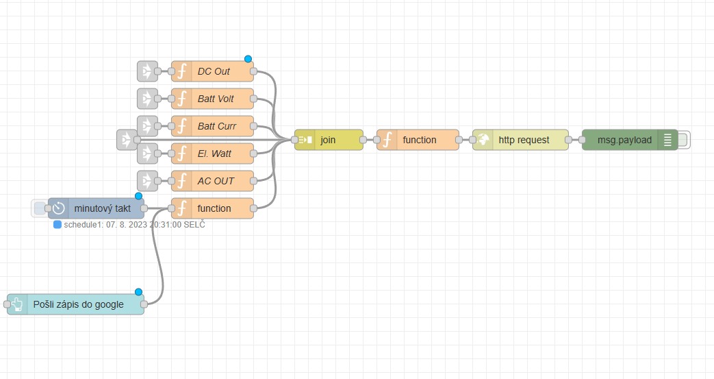Click the link-in node wired directly to join
Screen dimensions: 714x379
coord(127,140)
